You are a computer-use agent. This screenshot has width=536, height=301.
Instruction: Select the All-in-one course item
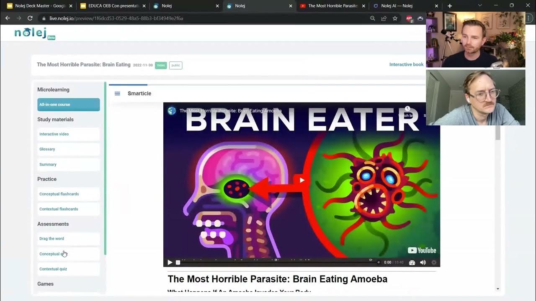(69, 105)
